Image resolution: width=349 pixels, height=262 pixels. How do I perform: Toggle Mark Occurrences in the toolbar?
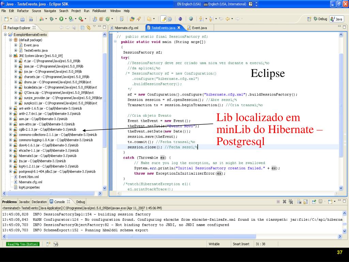click(164, 19)
